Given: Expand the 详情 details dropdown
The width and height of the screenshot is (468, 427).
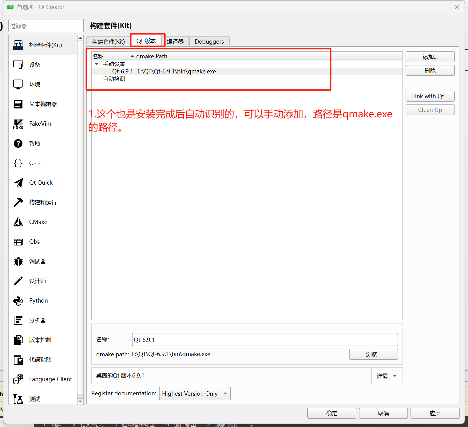Looking at the screenshot, I should click(x=387, y=375).
